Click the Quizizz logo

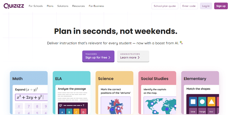[14, 6]
